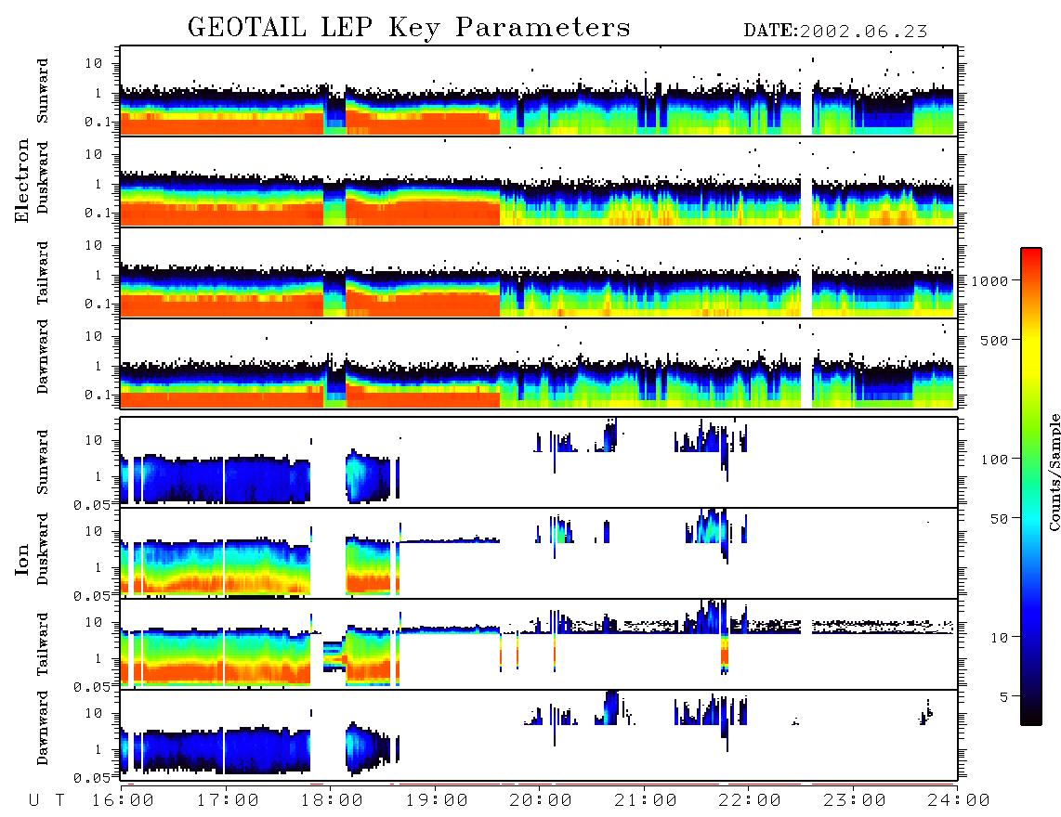Click the 17:00 time tick label
This screenshot has height=817, width=1061.
(228, 801)
